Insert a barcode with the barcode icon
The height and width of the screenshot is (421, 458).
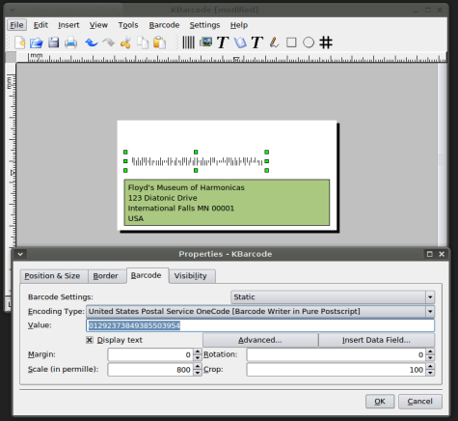[188, 42]
